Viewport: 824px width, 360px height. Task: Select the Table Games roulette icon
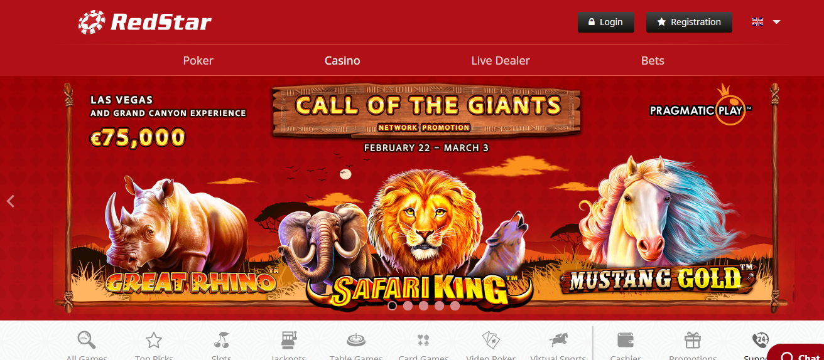356,340
